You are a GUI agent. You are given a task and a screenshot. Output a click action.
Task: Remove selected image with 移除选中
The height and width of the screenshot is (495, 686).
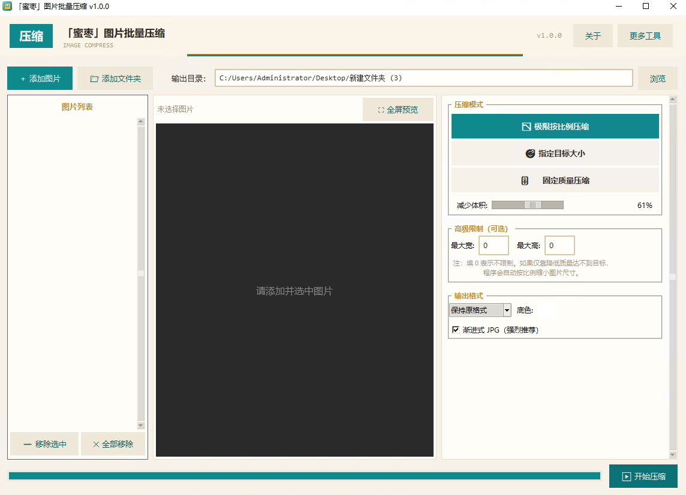(44, 444)
